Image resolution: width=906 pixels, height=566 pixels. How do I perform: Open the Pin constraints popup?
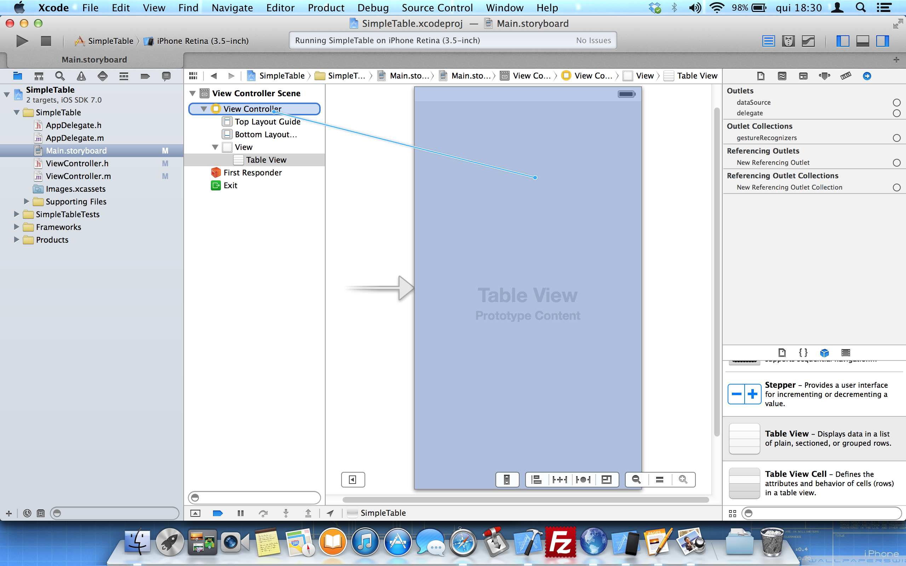[560, 480]
